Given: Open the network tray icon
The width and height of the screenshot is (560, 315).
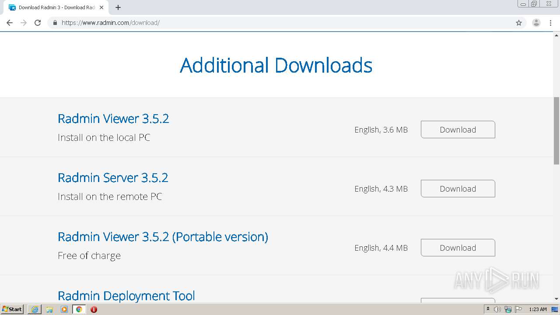Looking at the screenshot, I should (x=508, y=309).
